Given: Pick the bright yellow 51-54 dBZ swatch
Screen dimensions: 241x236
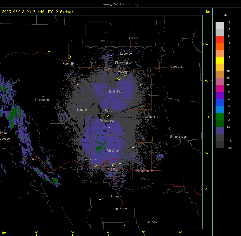Looking at the screenshot, I should 220,60.
